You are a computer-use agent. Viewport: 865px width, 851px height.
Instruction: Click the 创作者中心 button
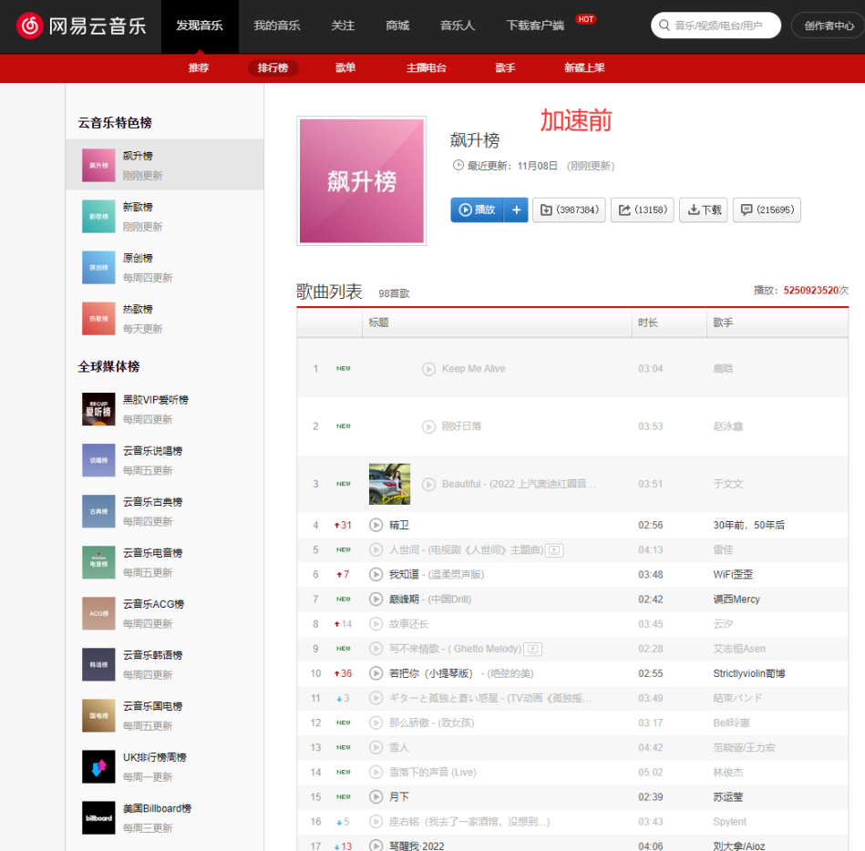click(x=828, y=26)
